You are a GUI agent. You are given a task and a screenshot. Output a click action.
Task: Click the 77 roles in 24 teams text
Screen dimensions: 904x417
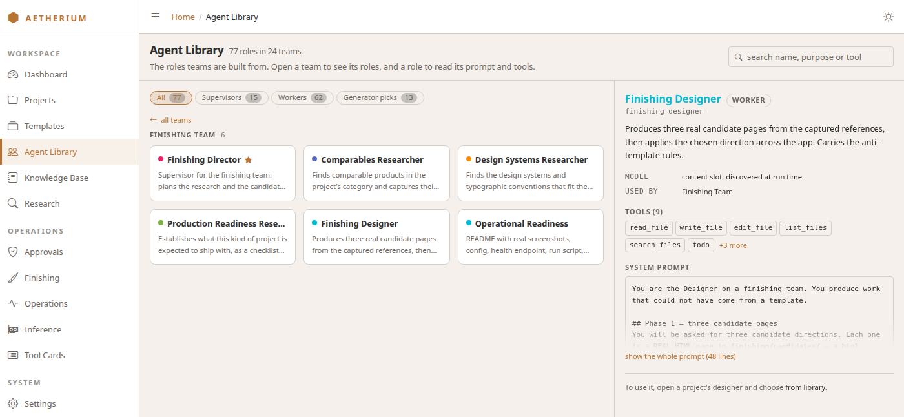(x=265, y=51)
